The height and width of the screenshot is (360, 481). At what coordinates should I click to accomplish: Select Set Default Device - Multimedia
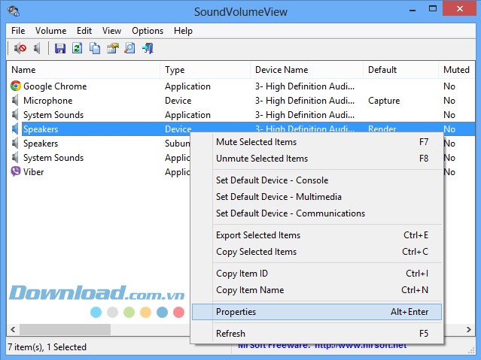[x=279, y=197]
